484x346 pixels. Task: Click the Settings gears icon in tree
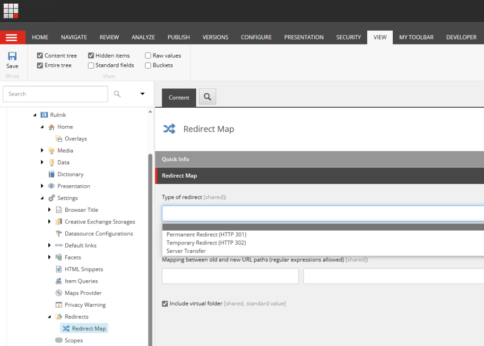tap(52, 198)
